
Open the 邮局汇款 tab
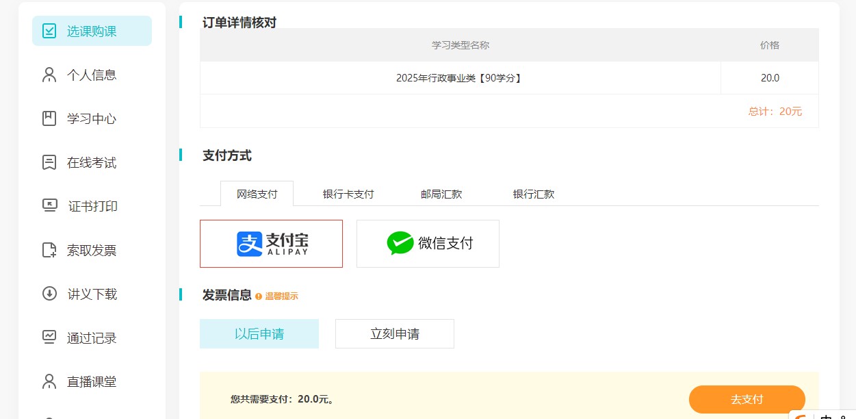[441, 194]
